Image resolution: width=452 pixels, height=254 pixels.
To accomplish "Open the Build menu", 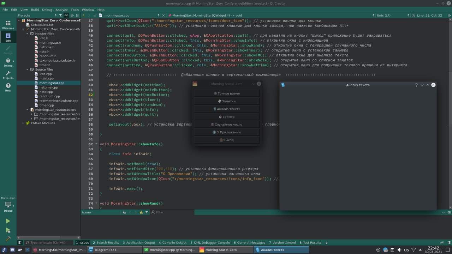I will click(35, 10).
